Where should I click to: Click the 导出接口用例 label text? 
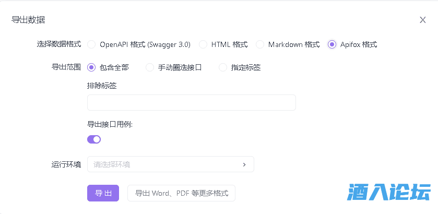coord(110,125)
